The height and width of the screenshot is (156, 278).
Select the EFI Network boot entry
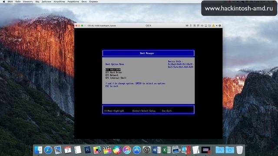pos(112,75)
